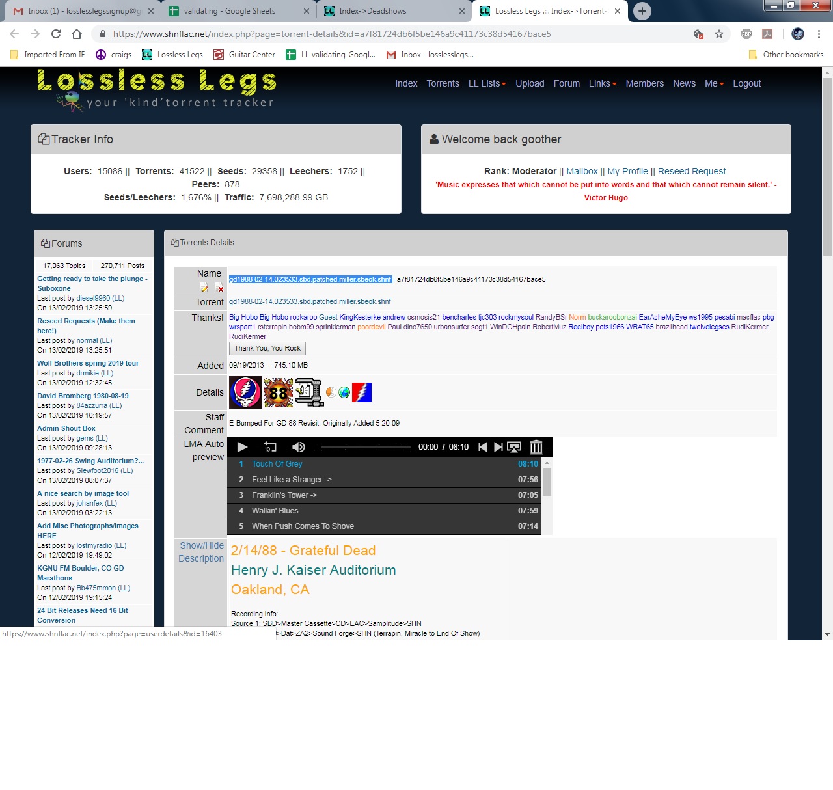Select track Walkin' Blues

coord(385,511)
